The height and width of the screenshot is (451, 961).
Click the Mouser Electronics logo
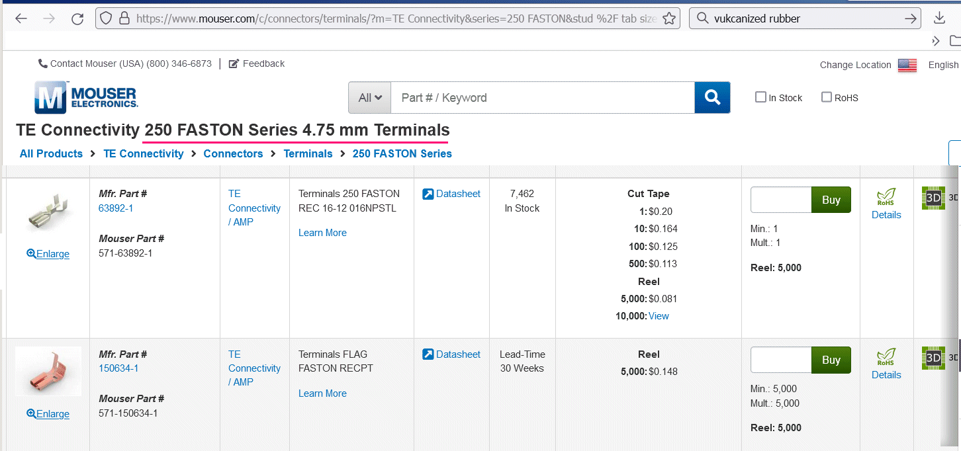click(86, 97)
